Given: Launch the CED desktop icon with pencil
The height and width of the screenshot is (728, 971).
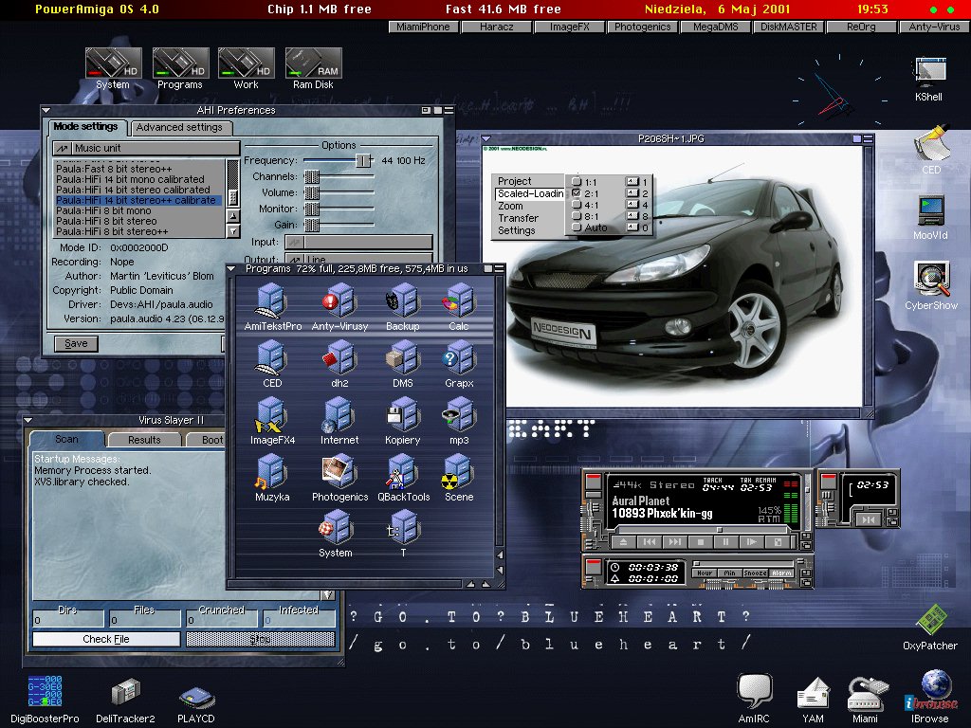Looking at the screenshot, I should point(931,150).
